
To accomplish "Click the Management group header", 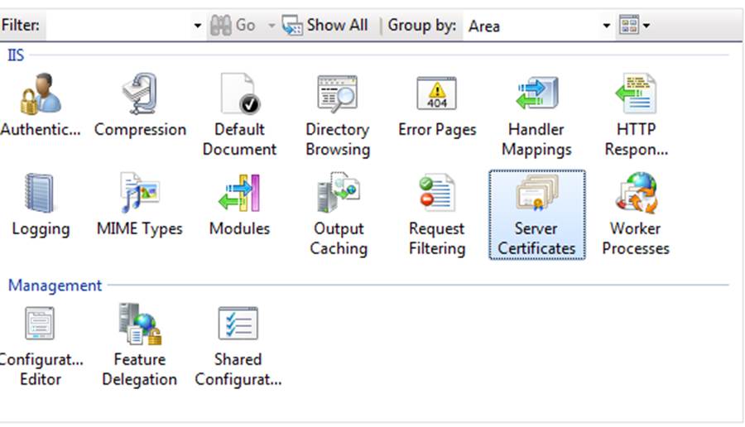I will (x=55, y=285).
